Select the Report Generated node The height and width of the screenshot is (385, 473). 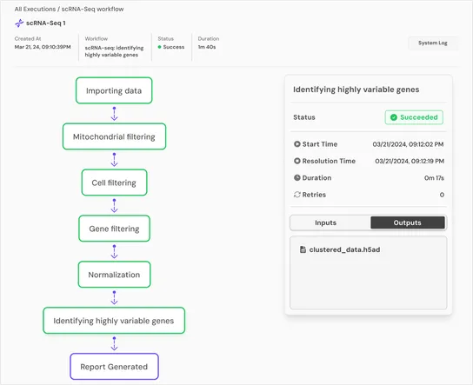[x=114, y=366]
